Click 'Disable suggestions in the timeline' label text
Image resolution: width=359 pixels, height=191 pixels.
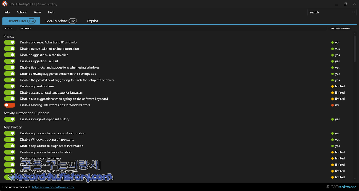click(x=44, y=55)
